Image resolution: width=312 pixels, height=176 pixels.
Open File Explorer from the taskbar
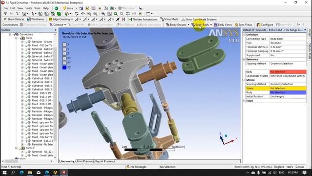(30, 173)
